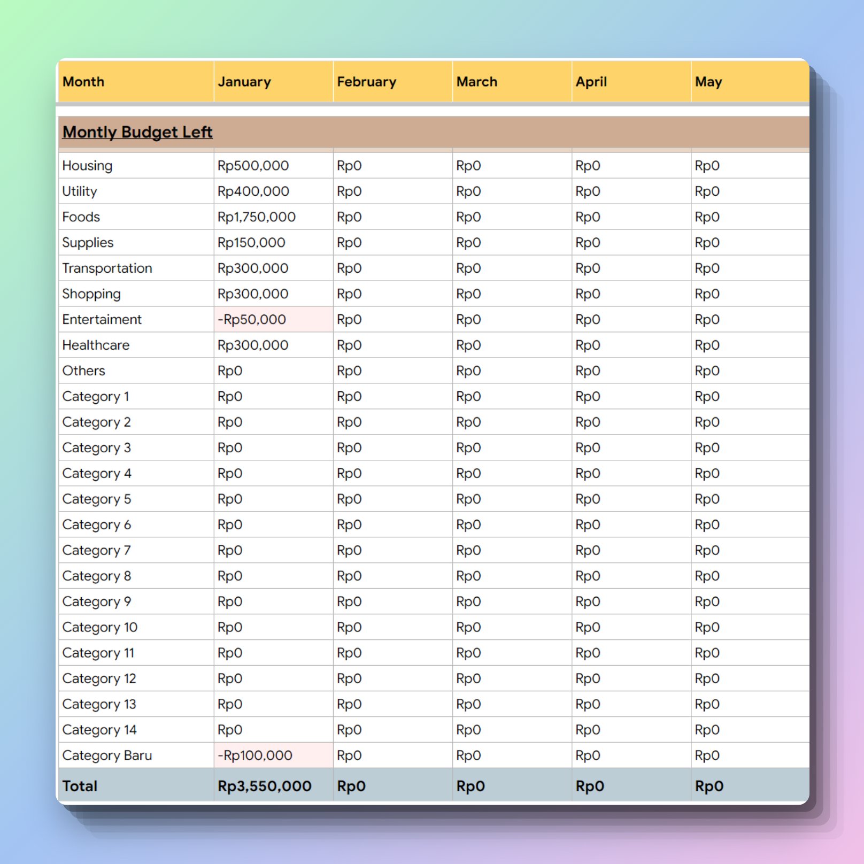Click the Month header cell
The width and height of the screenshot is (864, 864).
[83, 81]
